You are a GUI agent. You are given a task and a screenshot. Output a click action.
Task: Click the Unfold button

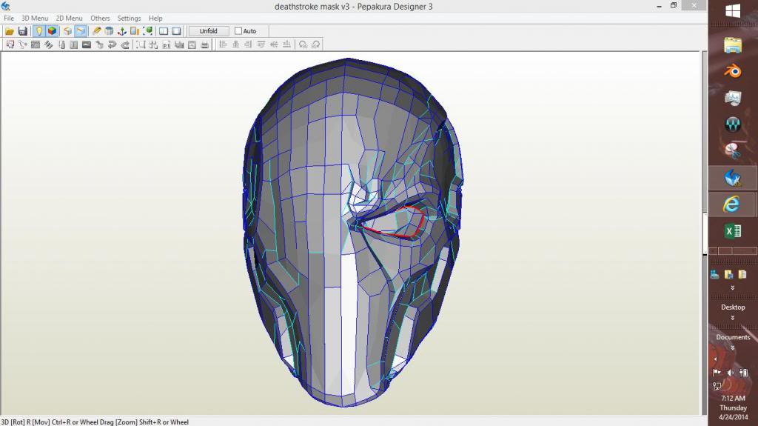pyautogui.click(x=208, y=31)
